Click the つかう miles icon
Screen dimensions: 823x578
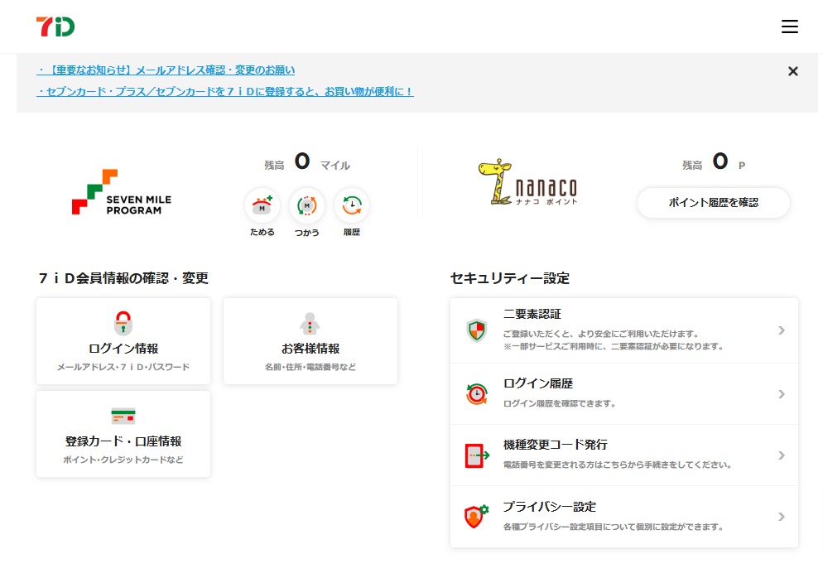click(x=307, y=205)
